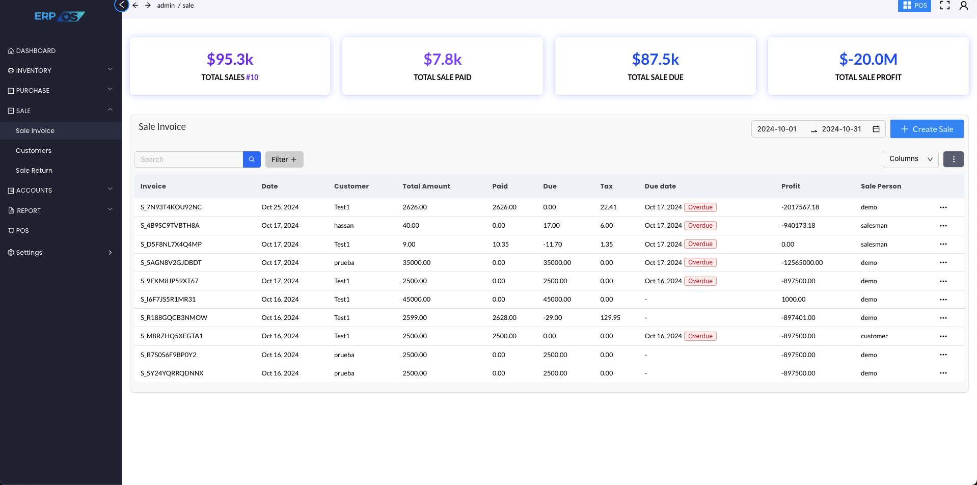Click the forward arrow icon

click(x=148, y=6)
